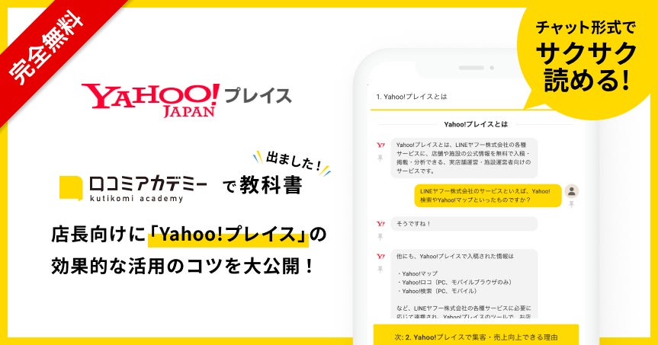Click the kutikomi academy subtitle
The width and height of the screenshot is (658, 345).
(x=136, y=199)
